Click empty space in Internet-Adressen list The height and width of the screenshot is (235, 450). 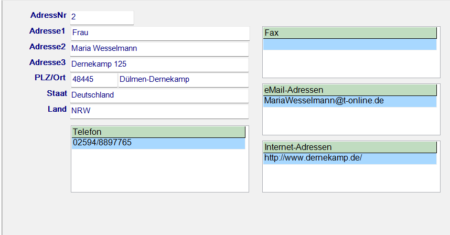[350, 178]
